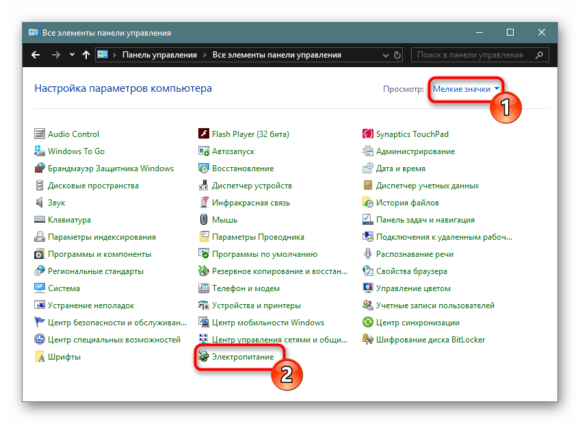
Task: Open Региональные стандарты
Action: 96,271
